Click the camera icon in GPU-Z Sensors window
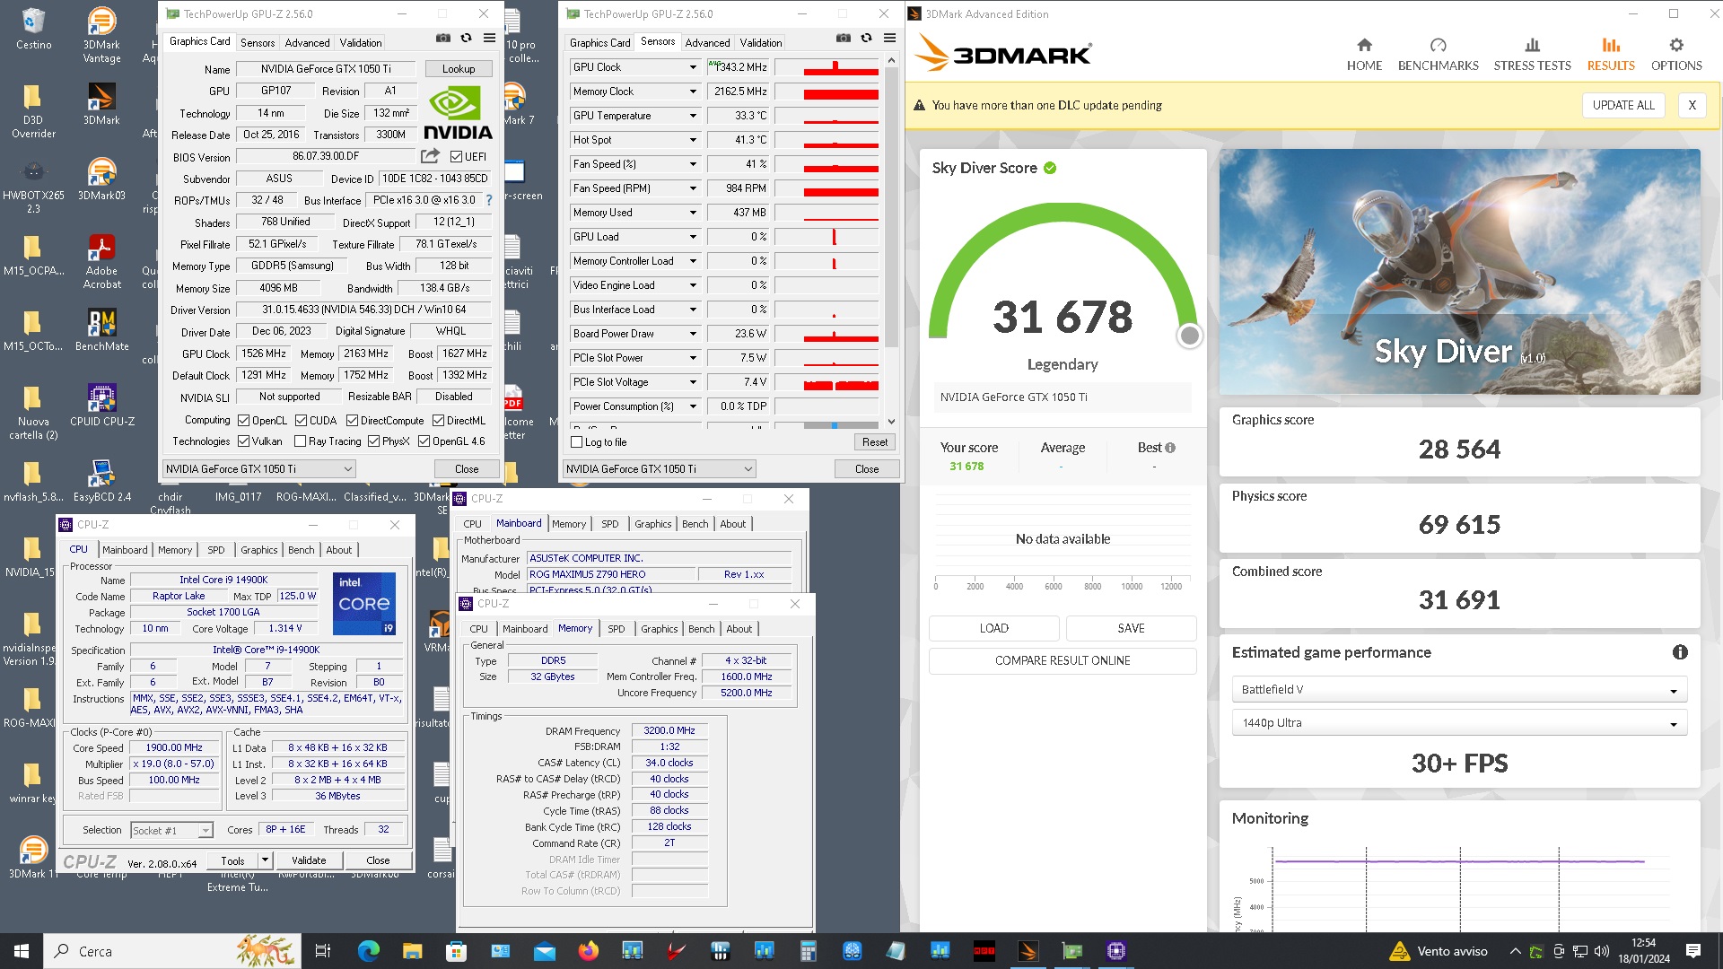Image resolution: width=1723 pixels, height=969 pixels. click(844, 38)
